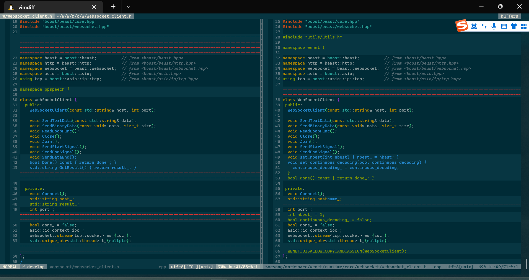Close the vimdiff tab
This screenshot has width=529, height=280.
[94, 7]
